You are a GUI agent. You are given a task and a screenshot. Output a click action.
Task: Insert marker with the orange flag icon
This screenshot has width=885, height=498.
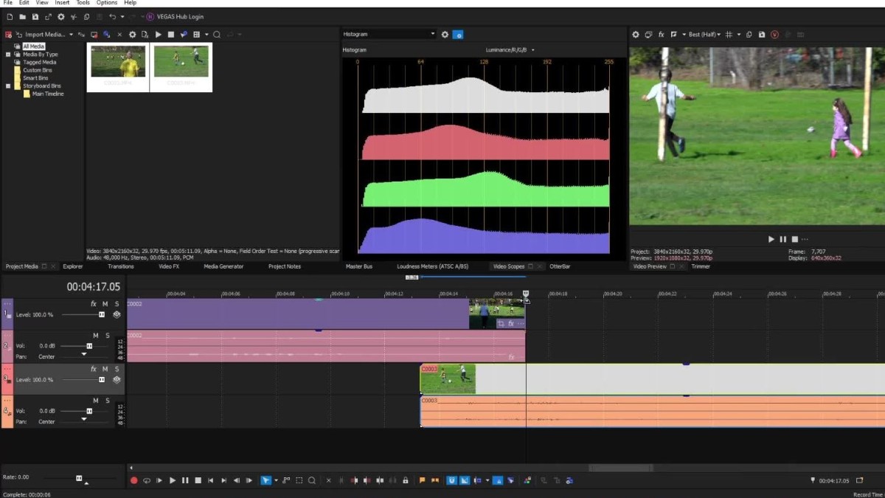click(422, 480)
